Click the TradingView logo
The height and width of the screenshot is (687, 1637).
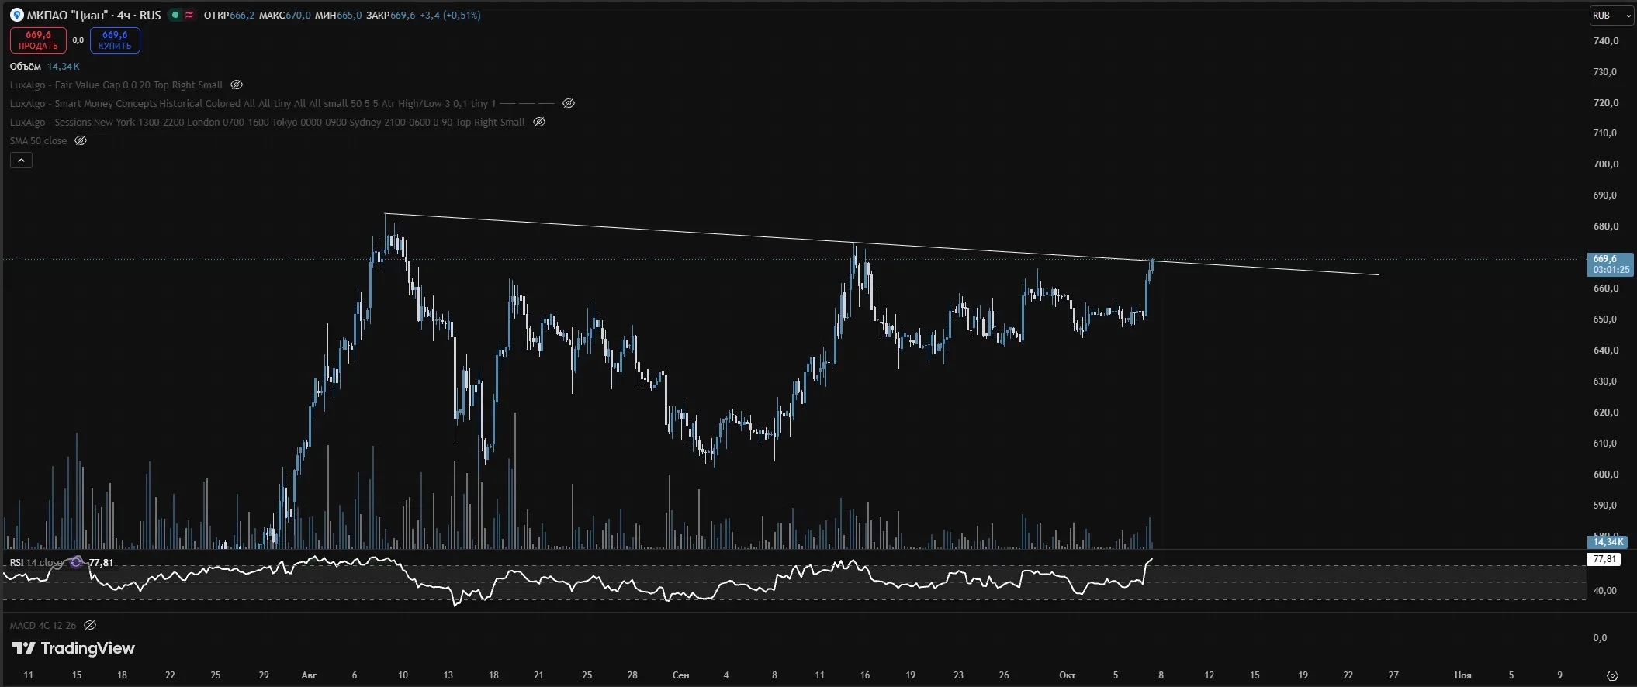74,648
